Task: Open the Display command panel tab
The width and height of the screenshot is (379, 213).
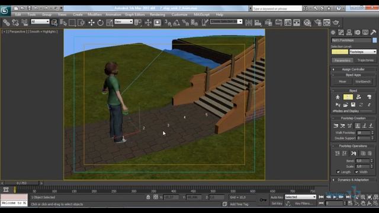Action: click(x=365, y=33)
